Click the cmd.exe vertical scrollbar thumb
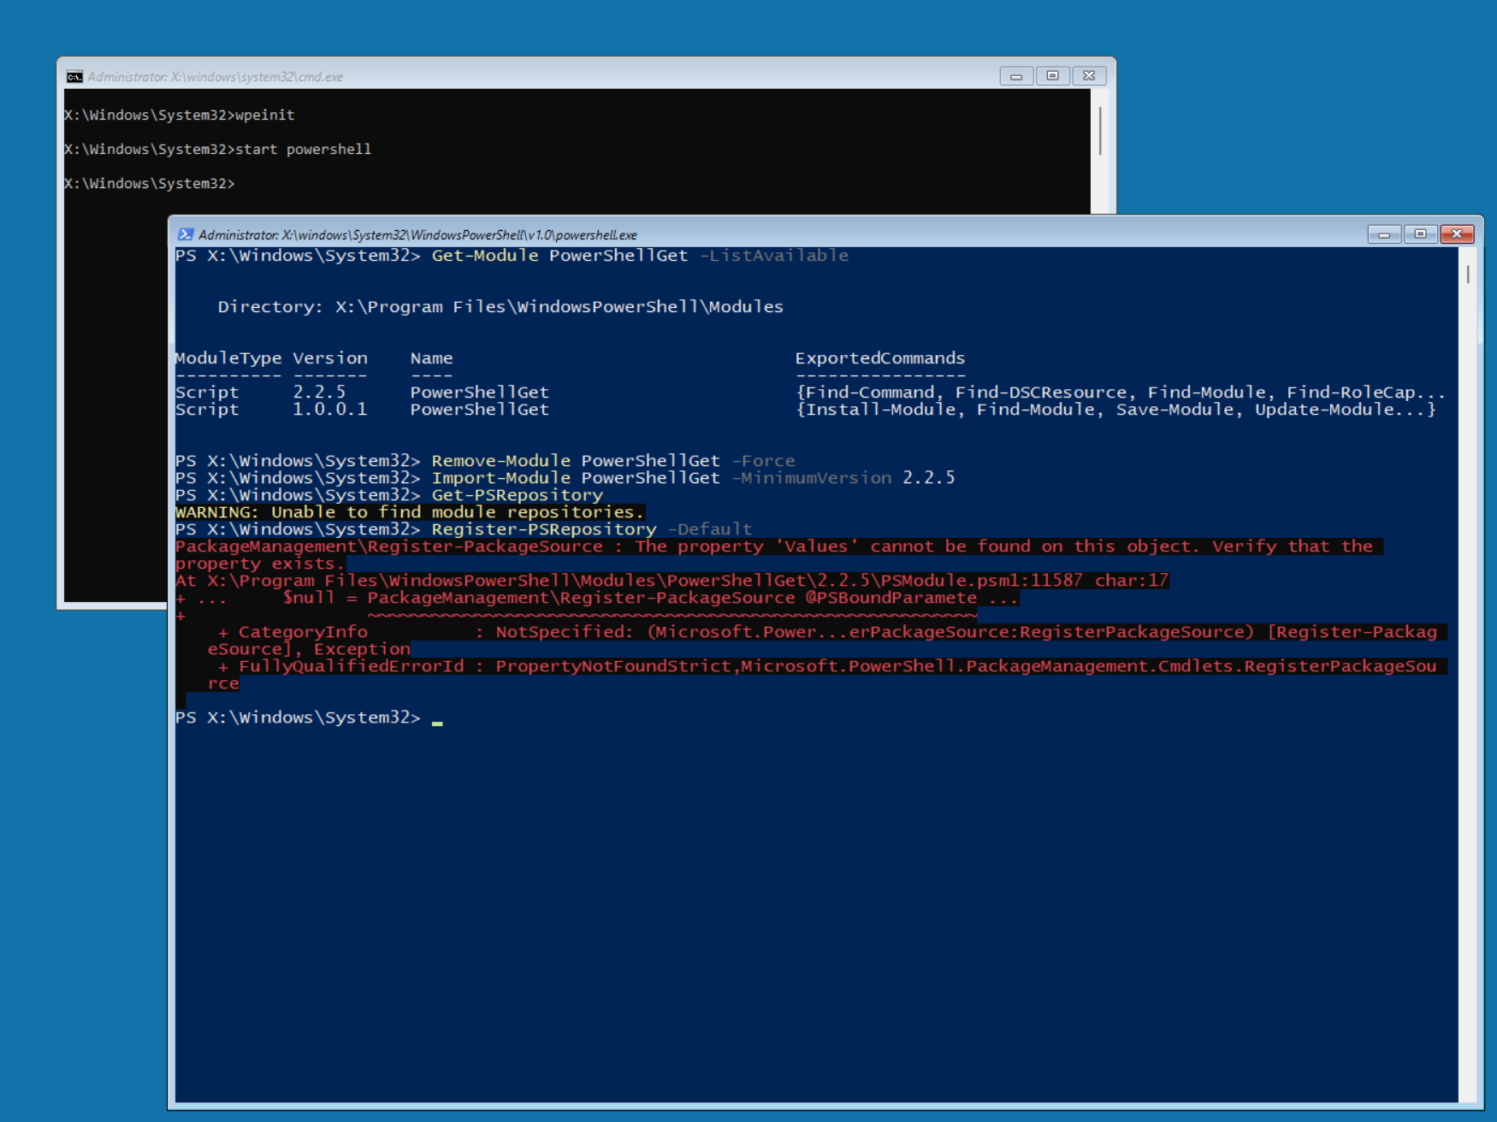The image size is (1497, 1122). [1100, 131]
